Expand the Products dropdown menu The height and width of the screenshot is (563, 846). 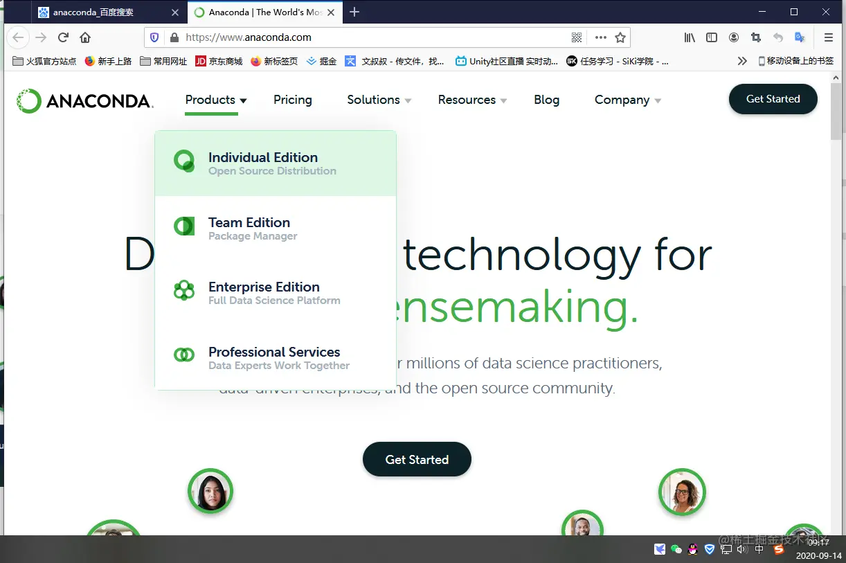pyautogui.click(x=216, y=100)
